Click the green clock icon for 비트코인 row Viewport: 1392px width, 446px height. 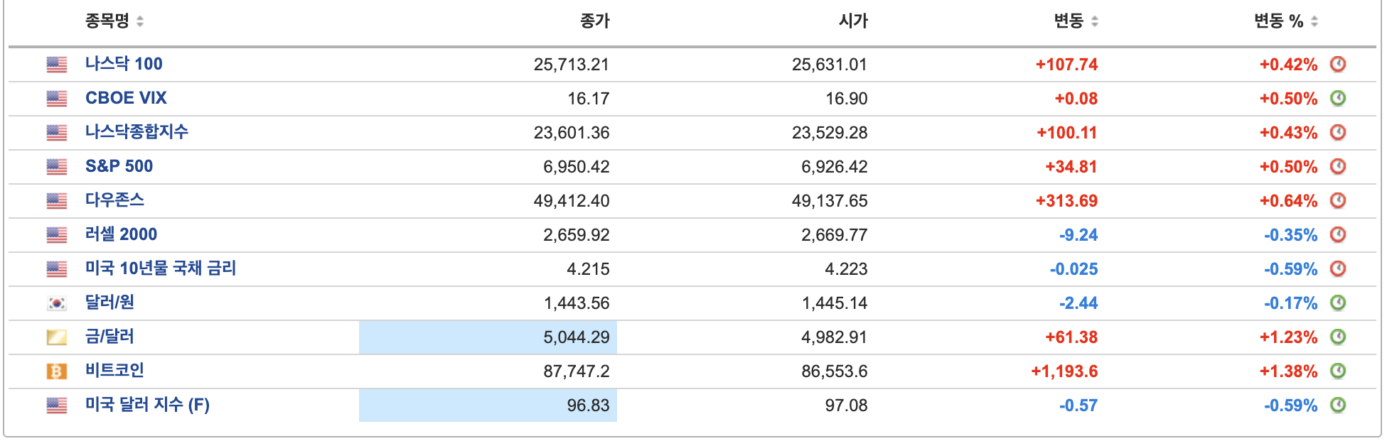[x=1338, y=371]
